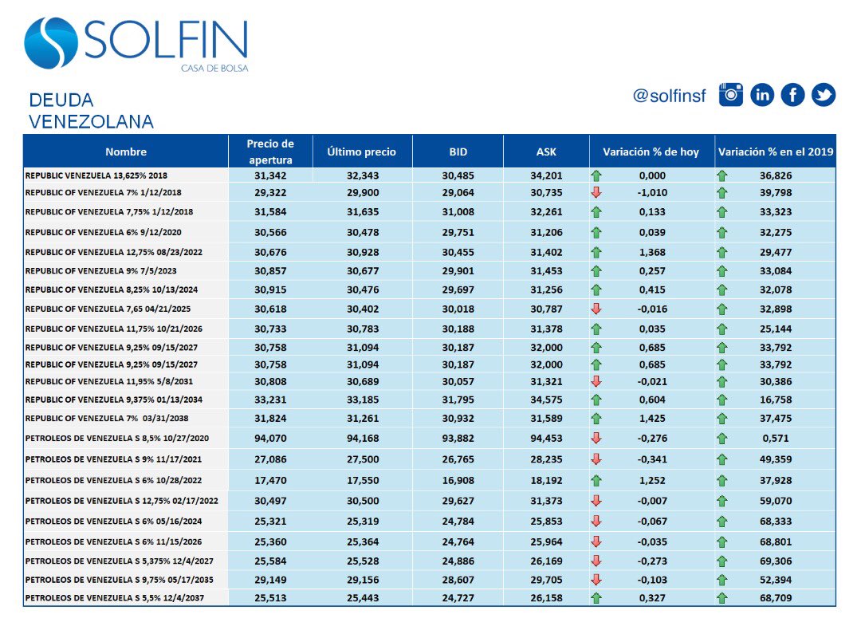Click the green up arrow beside 16,758

coord(722,400)
